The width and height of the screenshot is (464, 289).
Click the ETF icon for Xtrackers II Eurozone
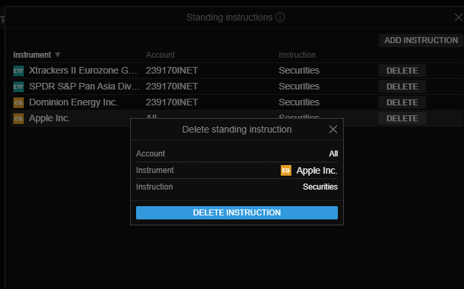(x=19, y=71)
